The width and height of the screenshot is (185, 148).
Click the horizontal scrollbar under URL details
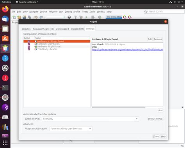pos(119,107)
